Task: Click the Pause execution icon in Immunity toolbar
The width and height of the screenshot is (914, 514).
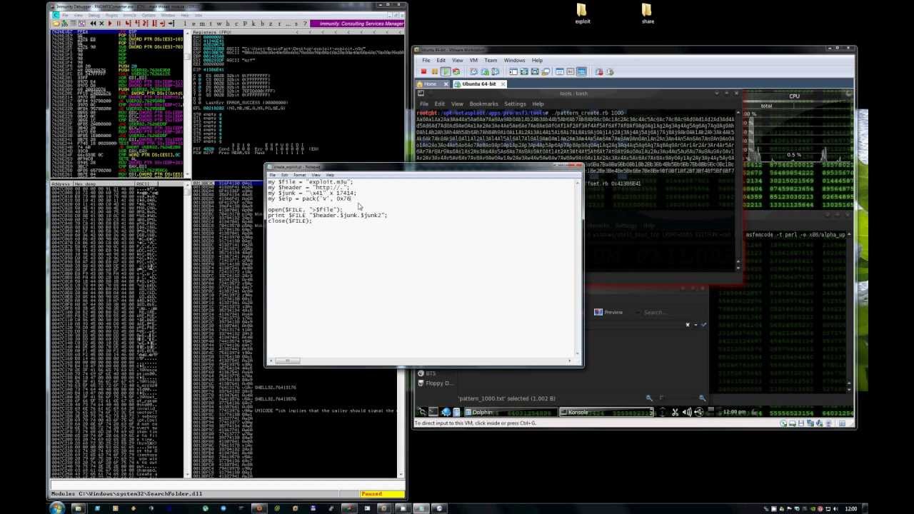Action: [119, 24]
